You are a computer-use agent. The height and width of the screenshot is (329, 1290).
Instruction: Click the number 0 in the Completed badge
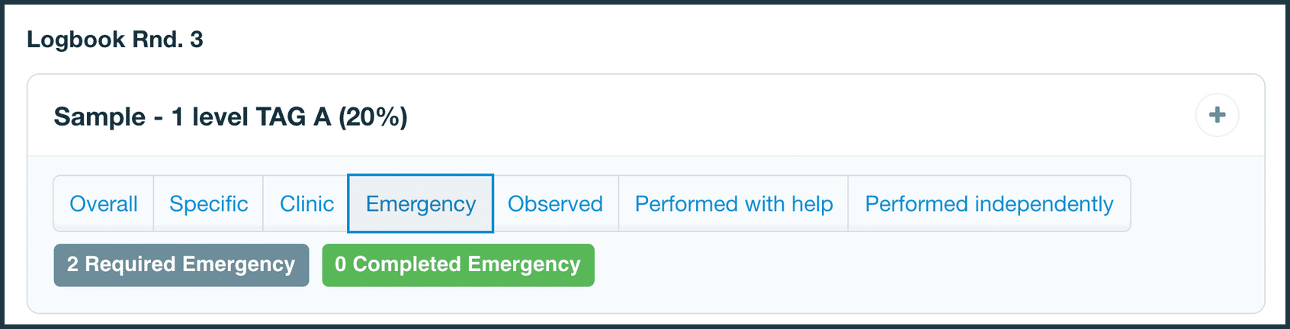pyautogui.click(x=340, y=264)
